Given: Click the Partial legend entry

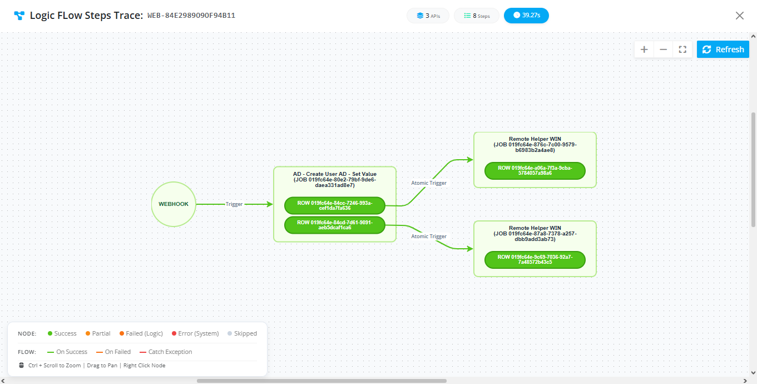Looking at the screenshot, I should (98, 333).
